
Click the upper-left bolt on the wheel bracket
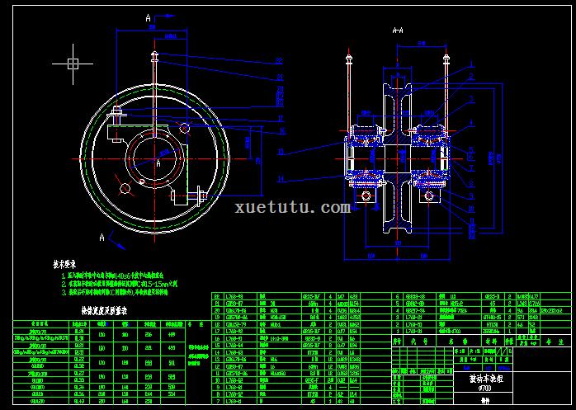point(116,111)
